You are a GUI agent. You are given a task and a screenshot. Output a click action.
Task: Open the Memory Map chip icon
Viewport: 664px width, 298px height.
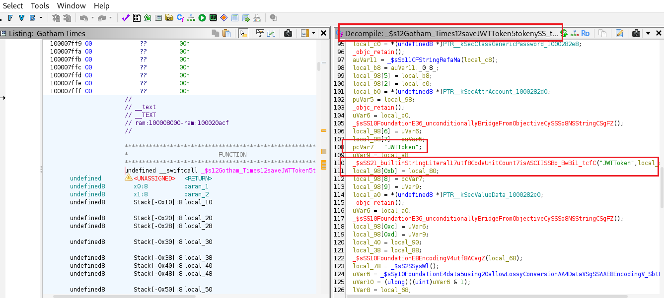(213, 18)
